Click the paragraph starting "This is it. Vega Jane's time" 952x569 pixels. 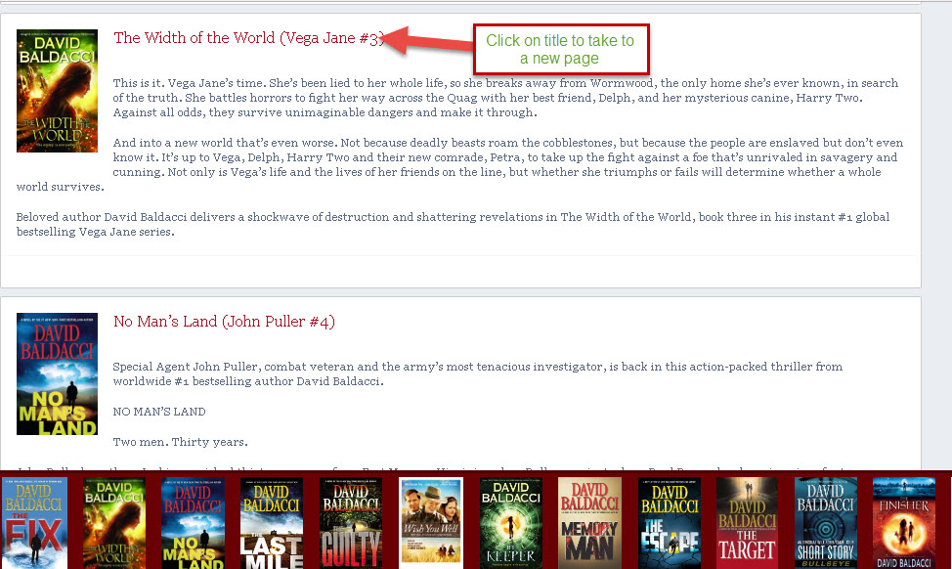pyautogui.click(x=505, y=98)
